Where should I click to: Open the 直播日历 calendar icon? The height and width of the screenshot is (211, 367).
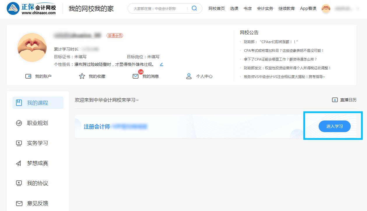tap(335, 100)
